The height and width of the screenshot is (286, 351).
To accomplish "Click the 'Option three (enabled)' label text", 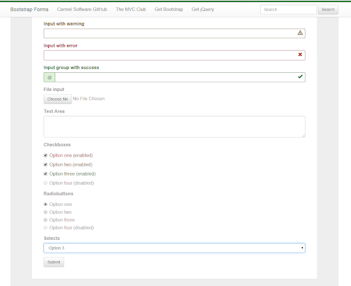I will 72,174.
